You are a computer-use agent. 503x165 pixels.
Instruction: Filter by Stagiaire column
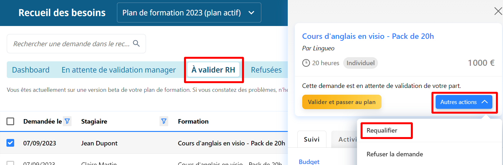click(x=164, y=121)
